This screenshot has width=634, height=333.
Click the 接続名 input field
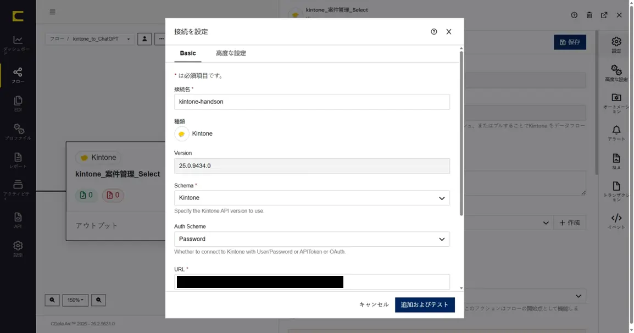pyautogui.click(x=312, y=102)
